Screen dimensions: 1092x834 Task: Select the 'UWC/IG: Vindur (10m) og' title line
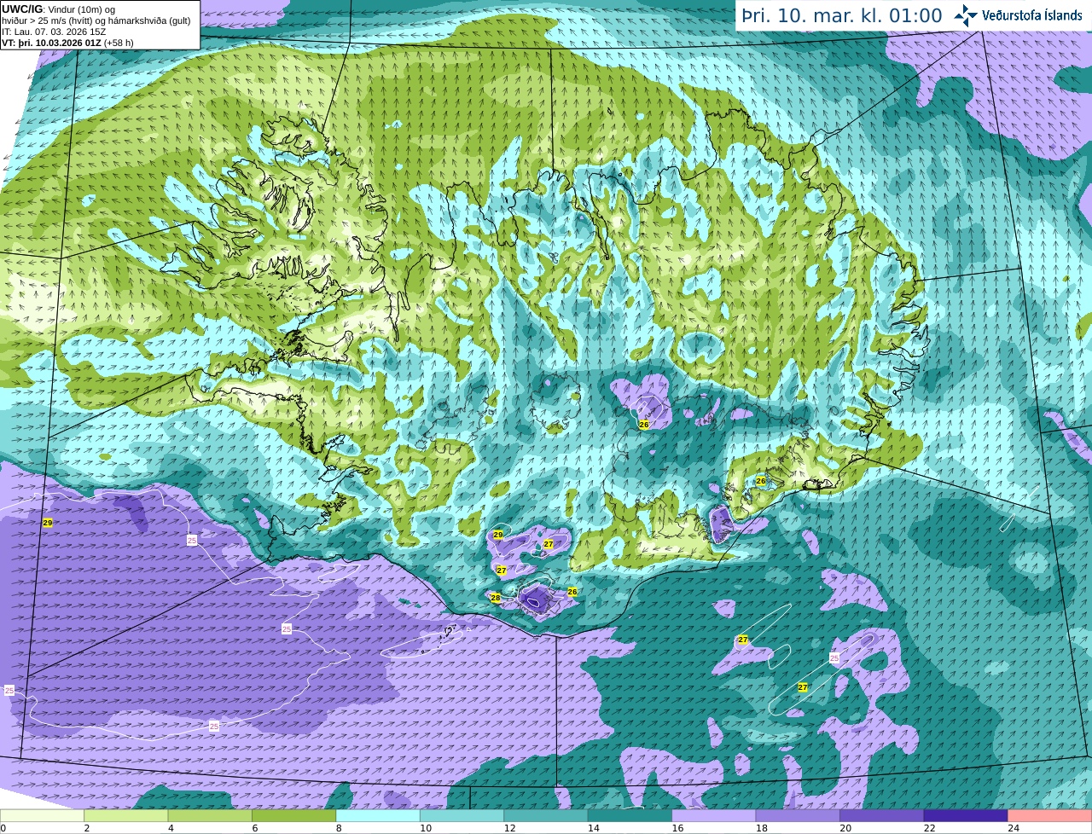[x=58, y=9]
